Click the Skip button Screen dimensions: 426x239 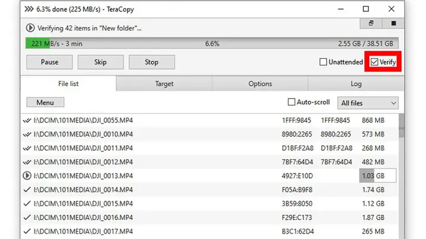click(101, 62)
